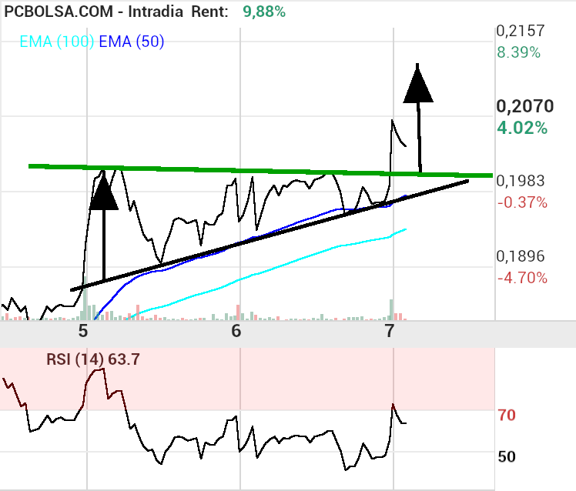Toggle the EMA (50) legend label

[x=132, y=42]
